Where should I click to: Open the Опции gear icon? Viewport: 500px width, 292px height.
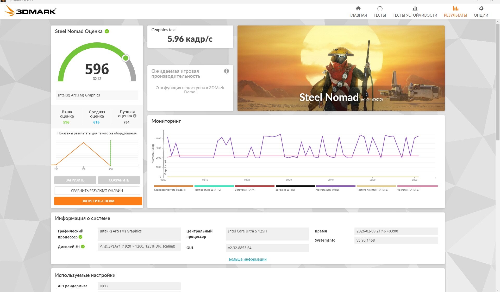tap(481, 9)
